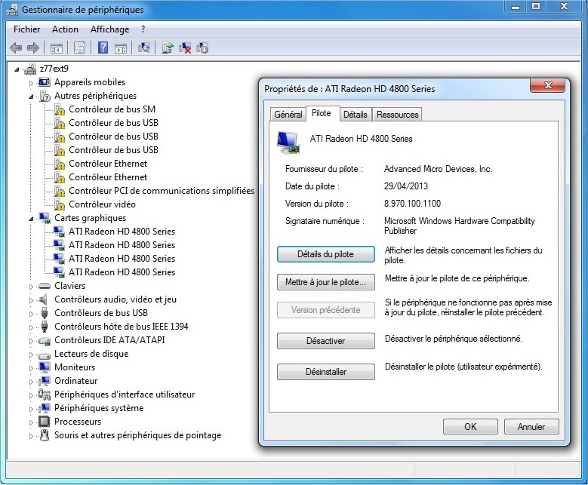
Task: Expand the Périphériques système node
Action: (31, 409)
